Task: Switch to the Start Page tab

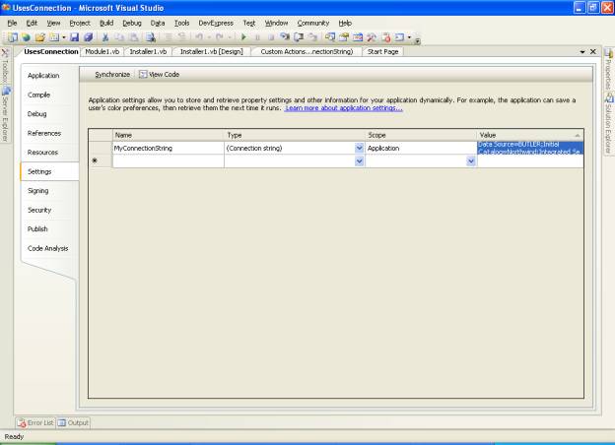Action: (x=382, y=52)
